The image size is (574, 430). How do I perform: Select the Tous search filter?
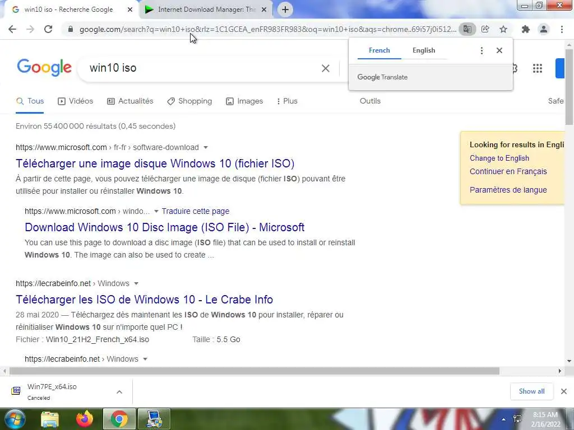click(x=30, y=101)
